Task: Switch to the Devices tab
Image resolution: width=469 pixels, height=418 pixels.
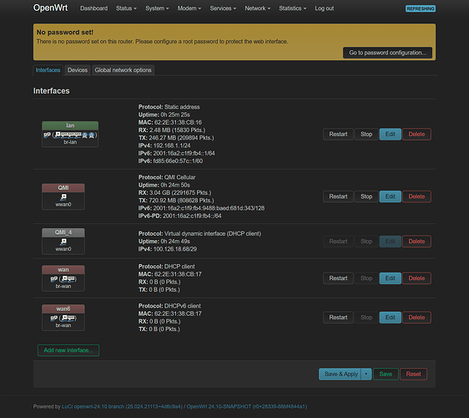Action: pyautogui.click(x=78, y=70)
